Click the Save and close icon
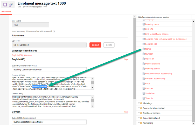This screenshot has width=195, height=125. click(11, 5)
